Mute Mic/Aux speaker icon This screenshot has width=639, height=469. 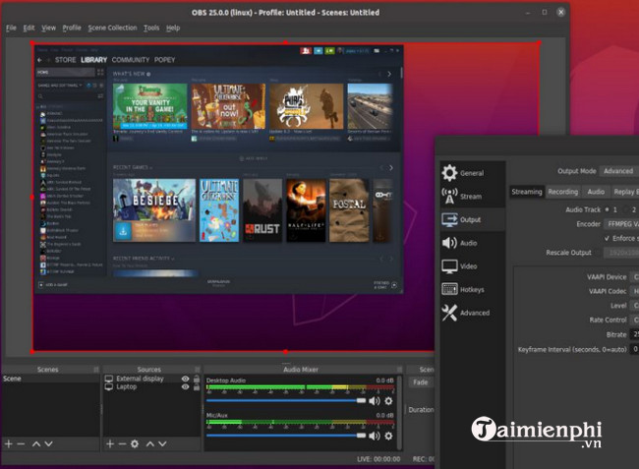click(375, 436)
